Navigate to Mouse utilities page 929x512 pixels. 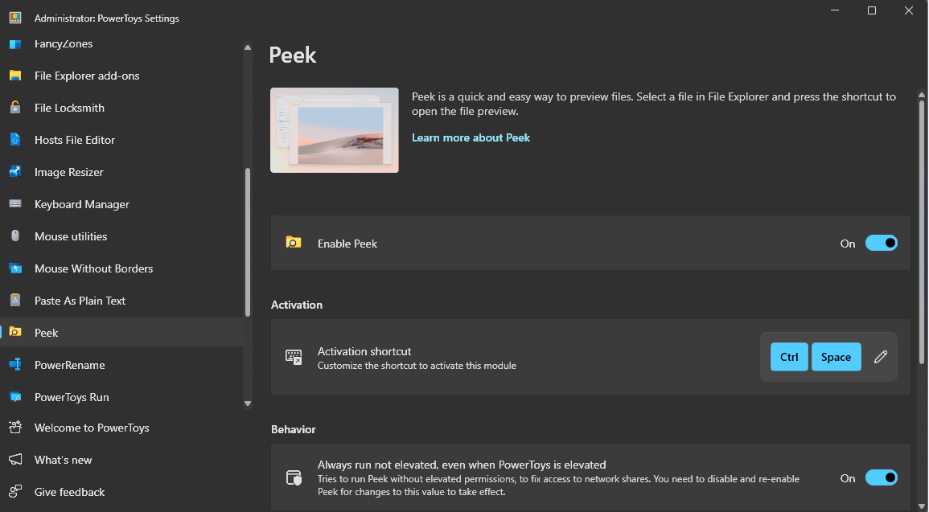tap(71, 236)
